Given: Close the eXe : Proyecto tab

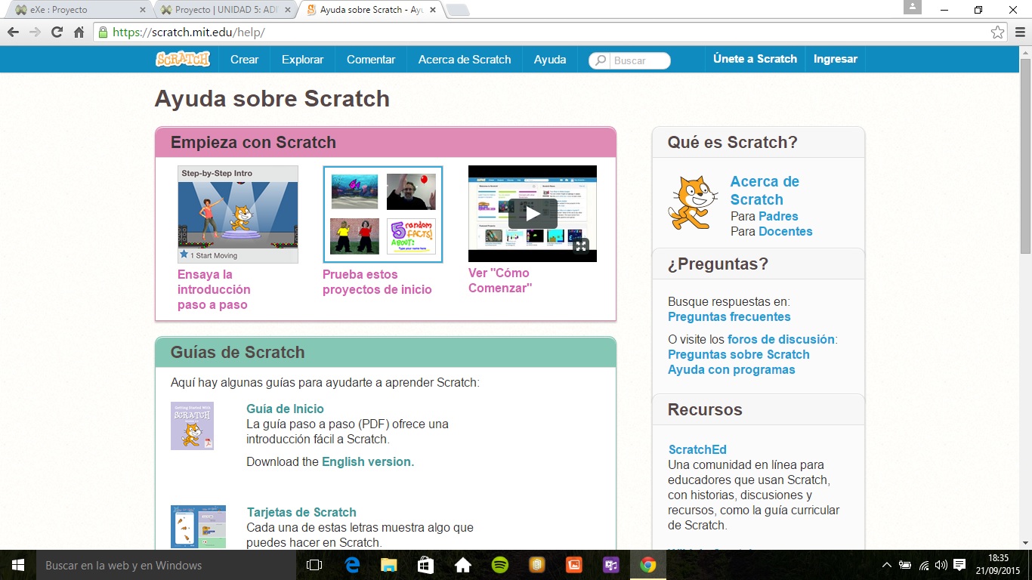Looking at the screenshot, I should click(142, 10).
